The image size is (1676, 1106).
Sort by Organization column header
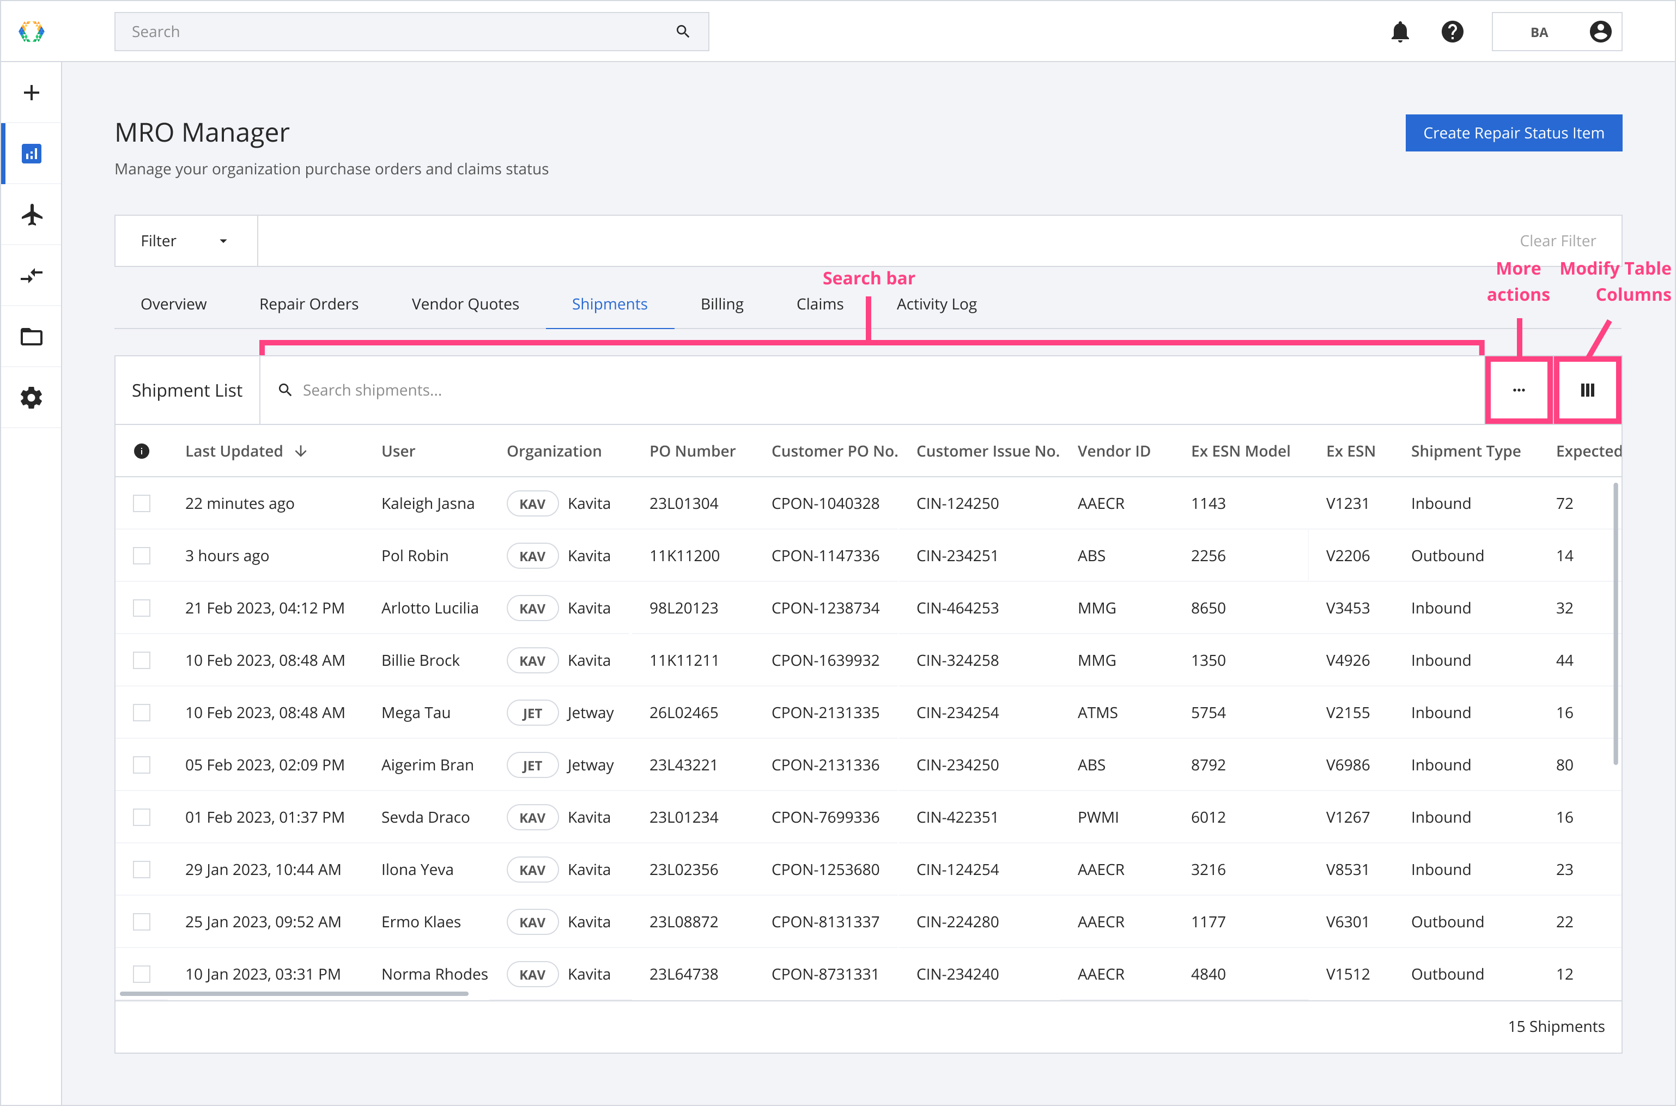[554, 452]
